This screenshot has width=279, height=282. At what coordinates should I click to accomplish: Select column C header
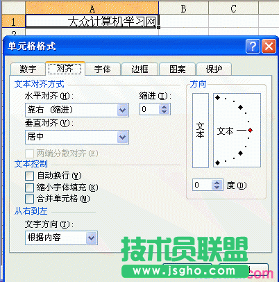coord(233,8)
